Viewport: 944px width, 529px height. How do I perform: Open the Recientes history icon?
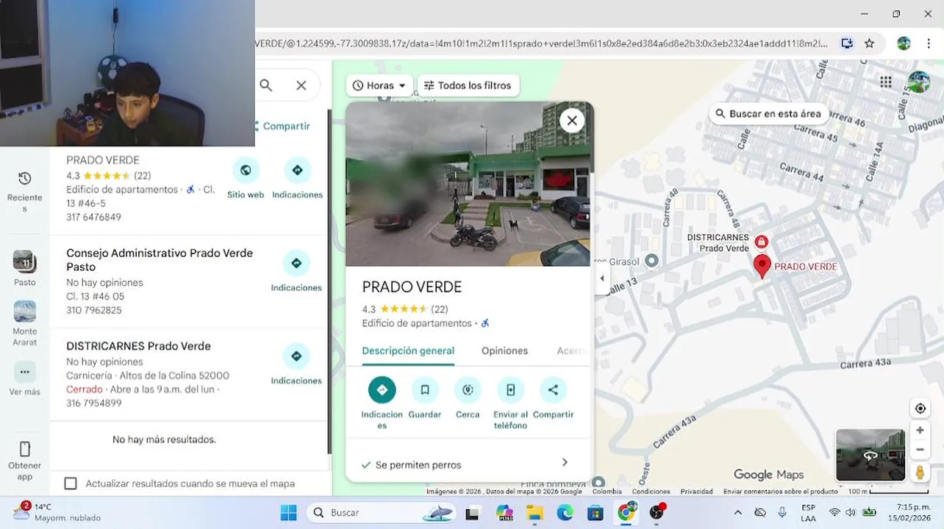click(24, 179)
